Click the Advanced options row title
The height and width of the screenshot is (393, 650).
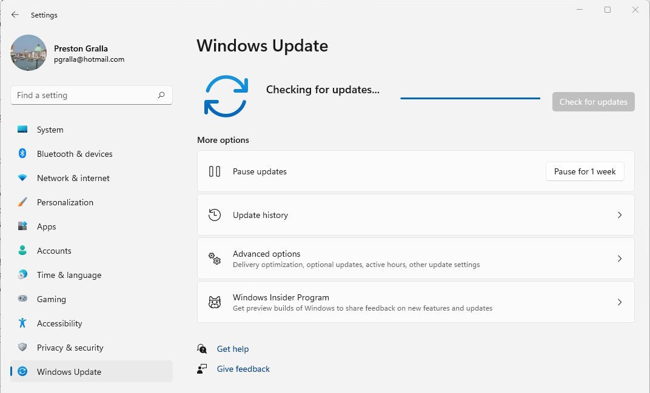pyautogui.click(x=267, y=254)
